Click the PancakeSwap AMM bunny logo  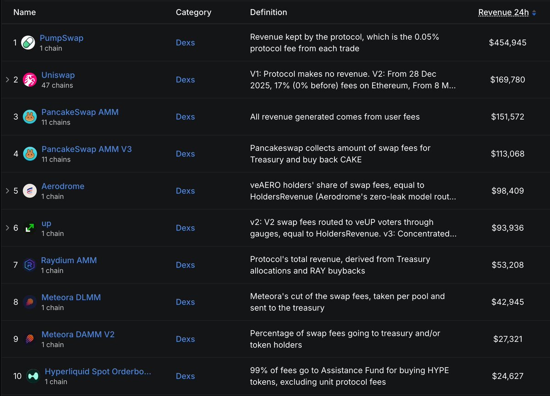[30, 117]
